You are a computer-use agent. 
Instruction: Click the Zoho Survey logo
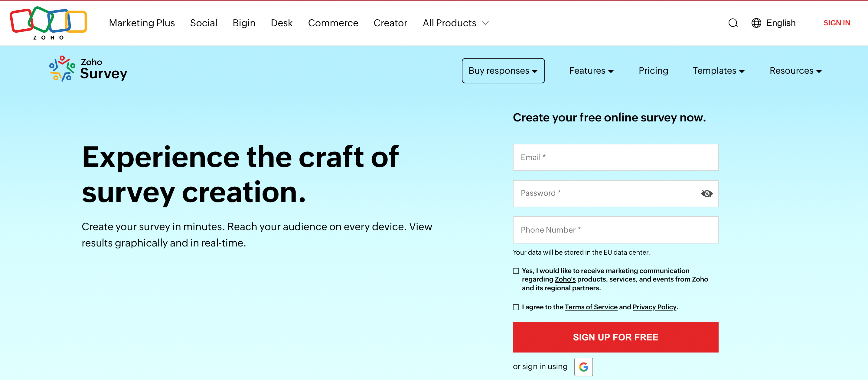88,69
